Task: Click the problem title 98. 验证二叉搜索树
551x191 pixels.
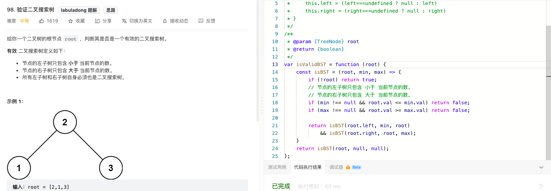Action: pyautogui.click(x=31, y=10)
